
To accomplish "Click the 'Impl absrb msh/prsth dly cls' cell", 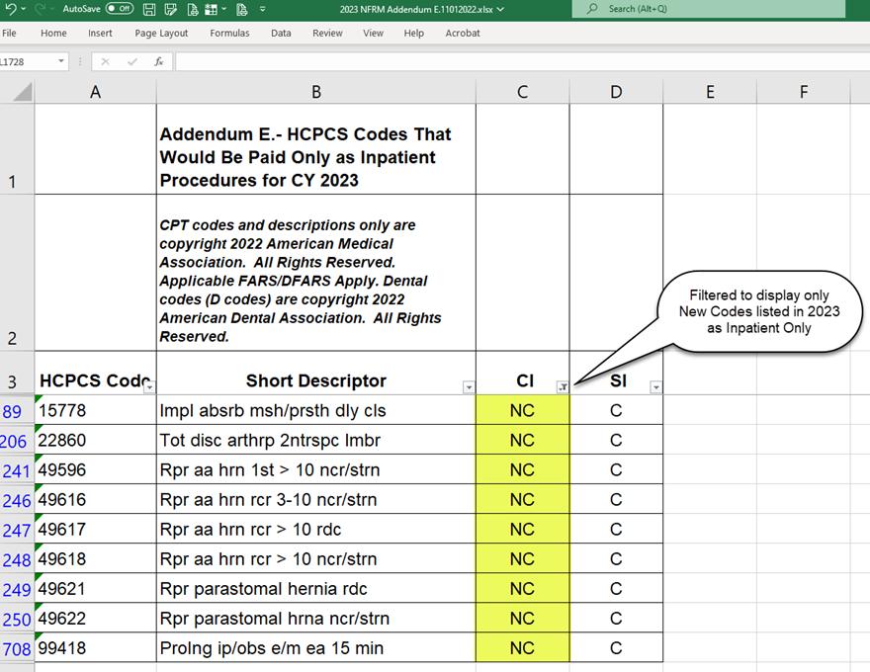I will 316,410.
